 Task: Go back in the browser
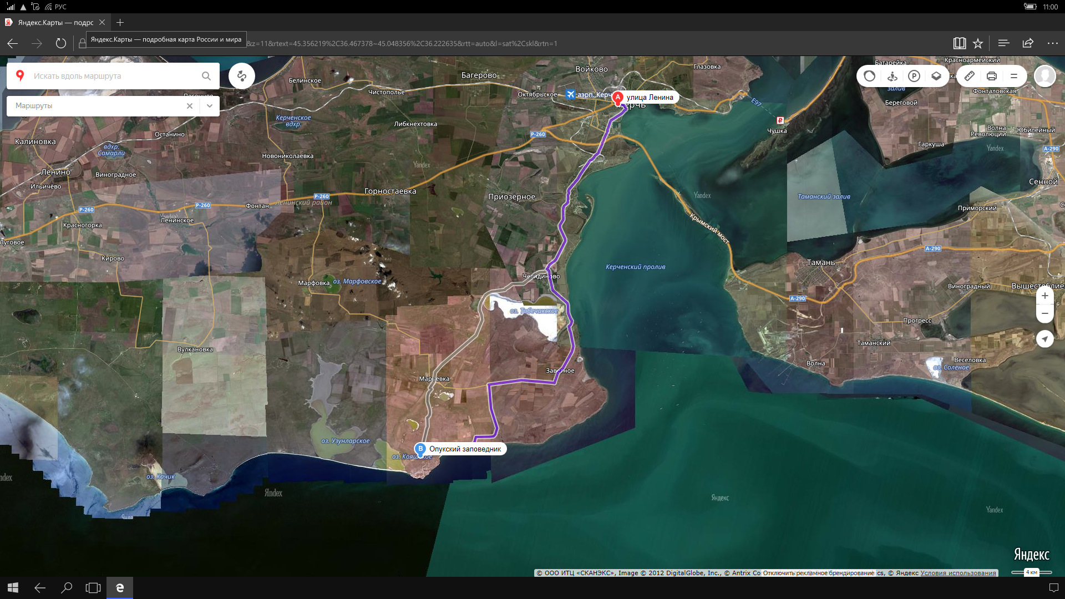point(13,43)
